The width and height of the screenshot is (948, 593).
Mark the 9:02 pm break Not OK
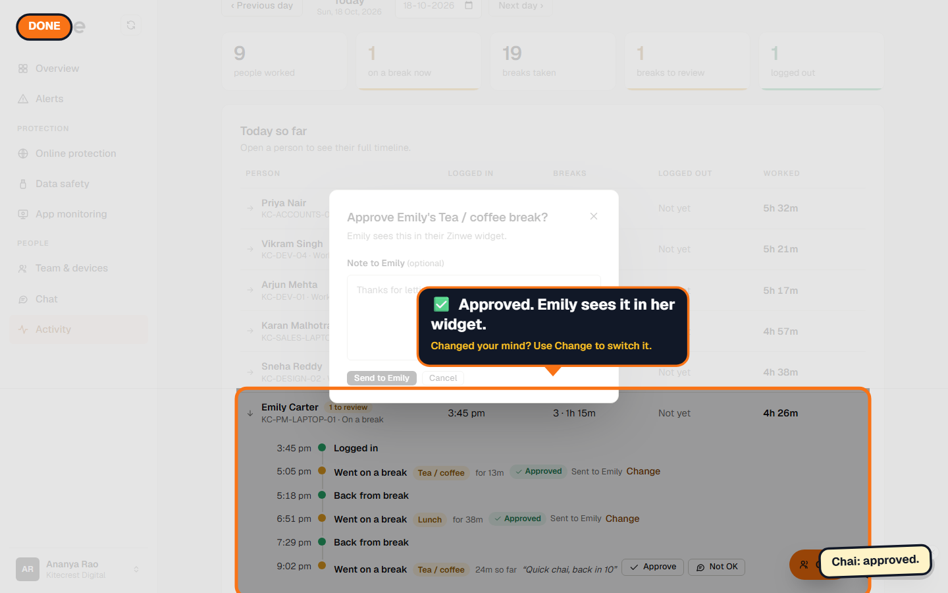tap(717, 567)
